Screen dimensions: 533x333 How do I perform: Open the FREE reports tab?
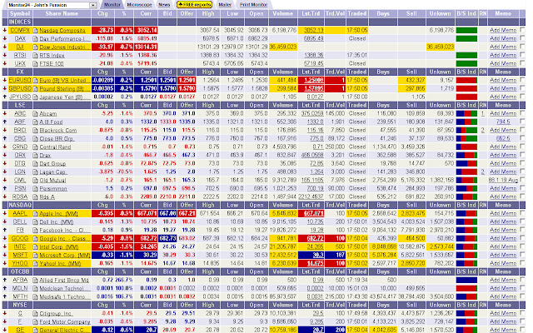(195, 5)
